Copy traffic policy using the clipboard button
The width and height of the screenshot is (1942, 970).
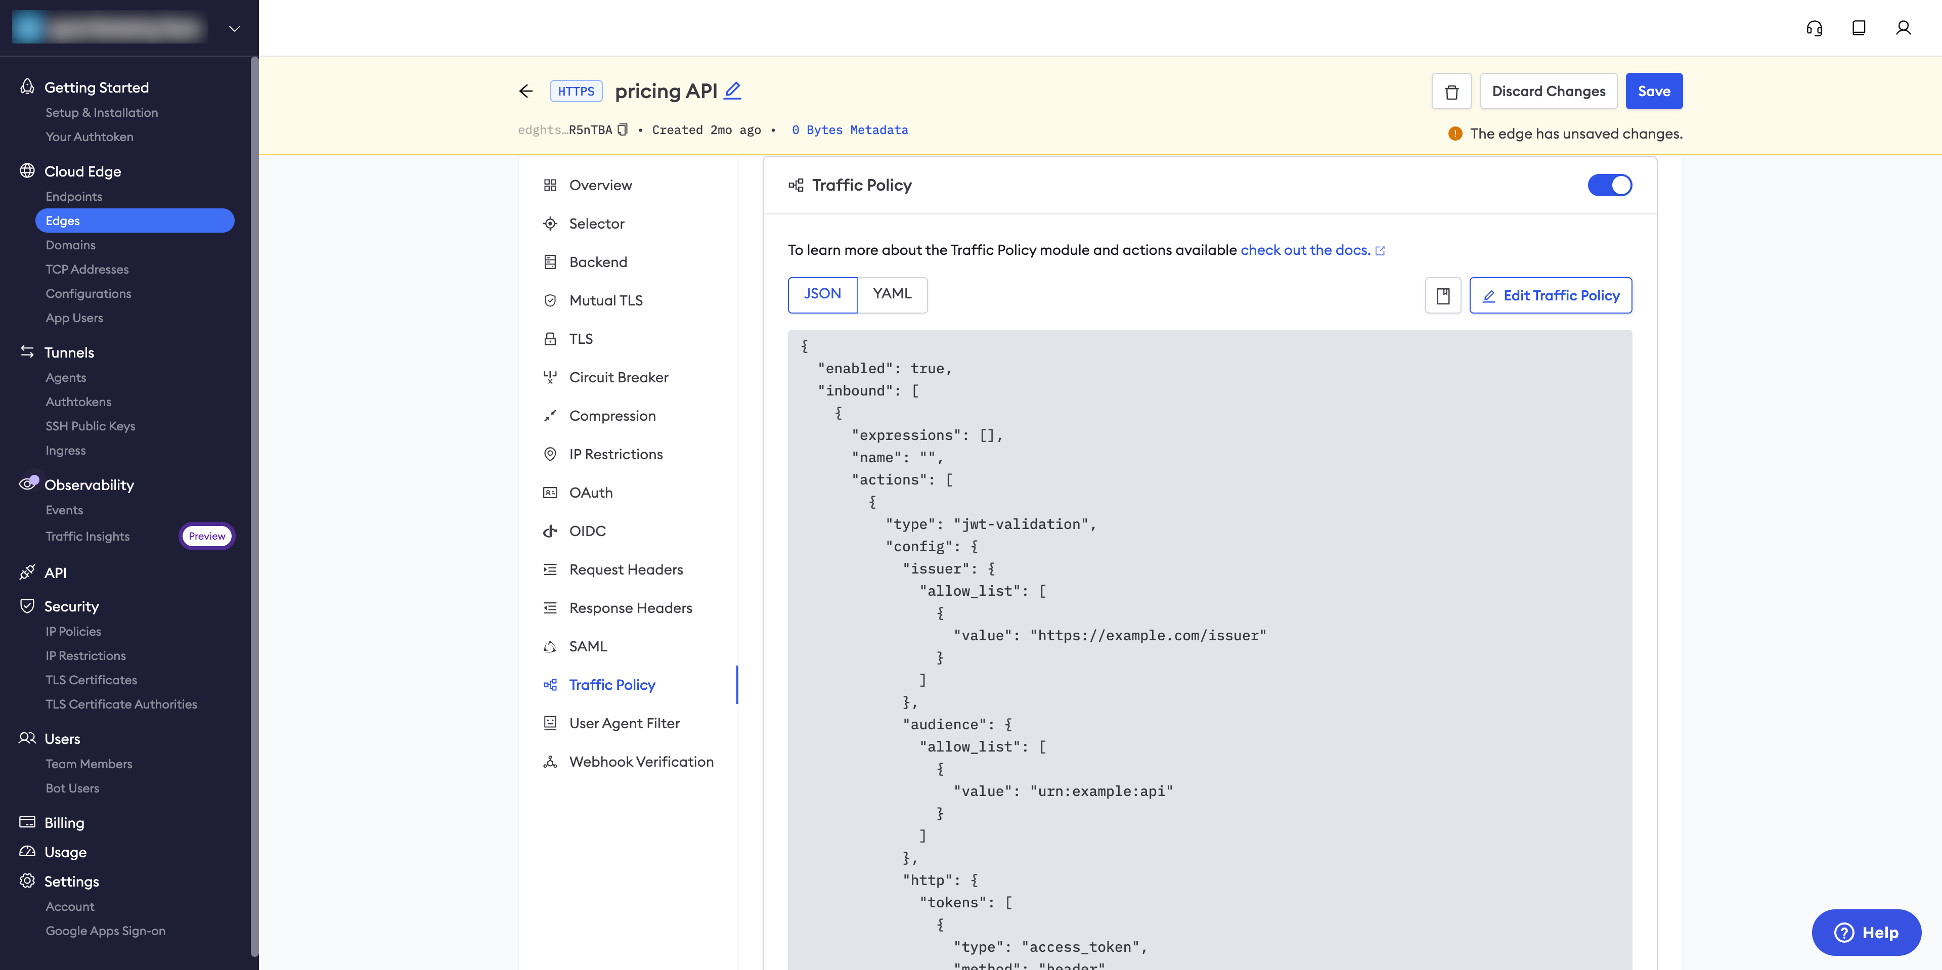click(1443, 295)
